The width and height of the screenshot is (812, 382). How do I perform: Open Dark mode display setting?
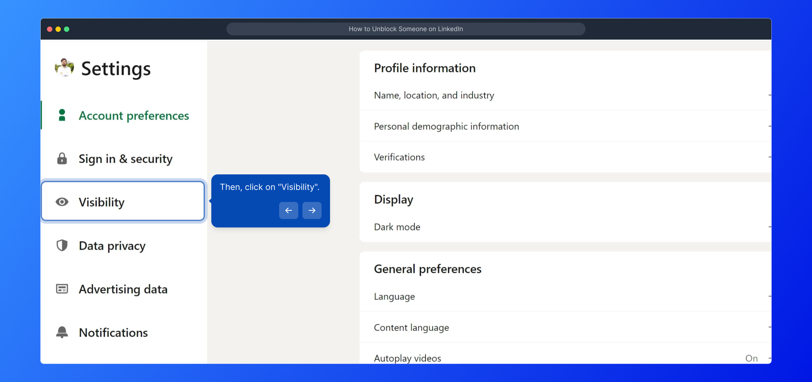coord(397,227)
